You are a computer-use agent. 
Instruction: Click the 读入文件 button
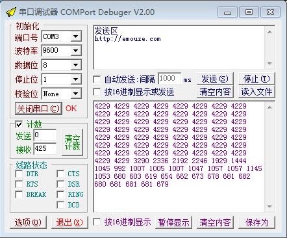[x=256, y=92]
